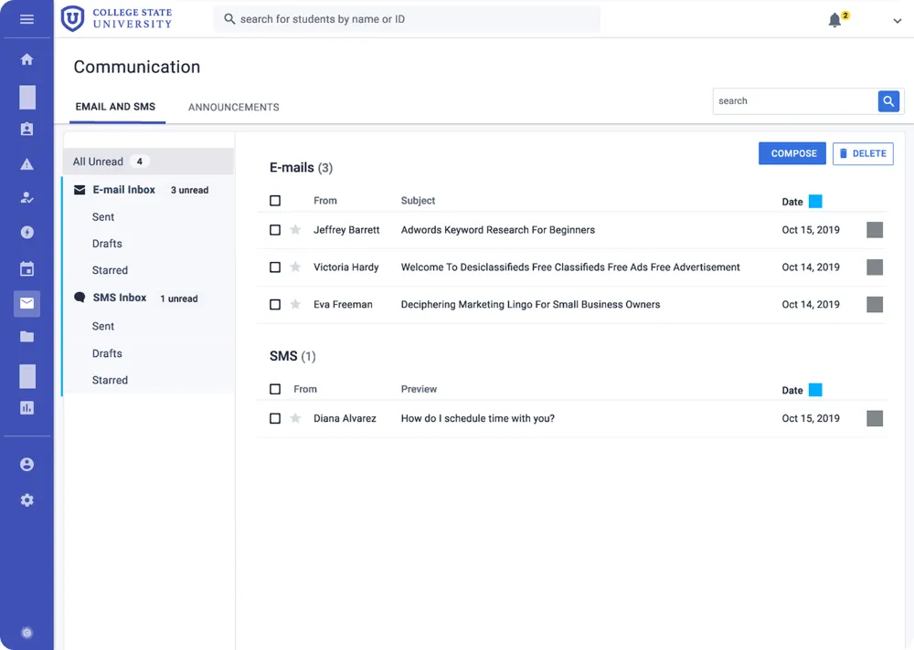Star the Diana Alvarez SMS
Screen dimensions: 914x650
click(295, 418)
